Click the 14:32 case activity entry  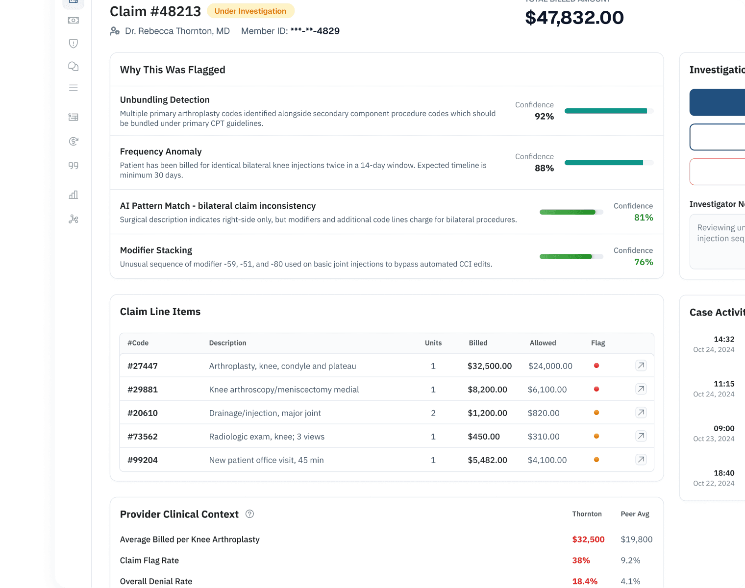tap(714, 344)
